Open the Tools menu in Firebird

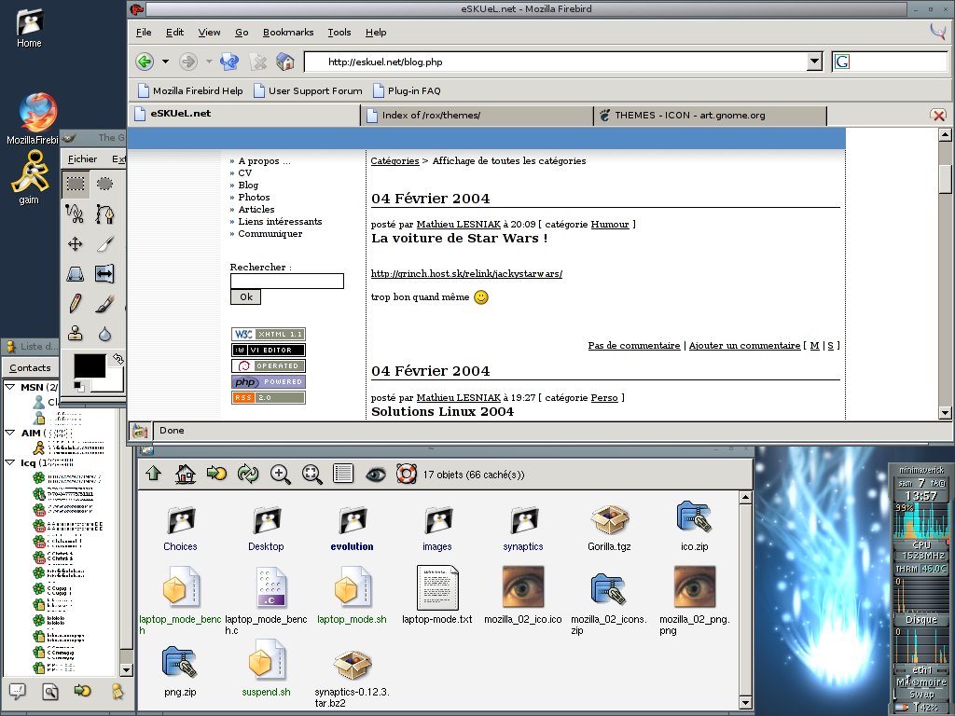tap(339, 33)
